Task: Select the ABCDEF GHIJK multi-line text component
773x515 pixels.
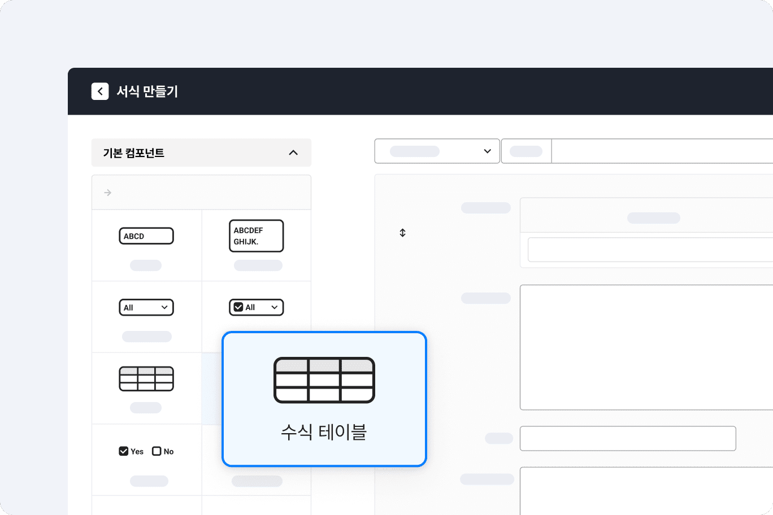Action: click(256, 236)
